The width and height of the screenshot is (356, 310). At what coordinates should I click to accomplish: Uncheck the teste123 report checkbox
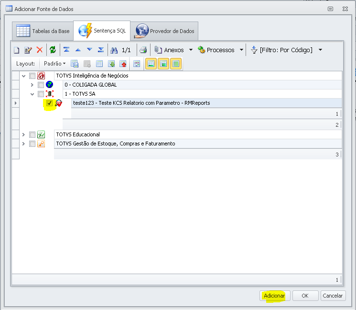click(49, 103)
